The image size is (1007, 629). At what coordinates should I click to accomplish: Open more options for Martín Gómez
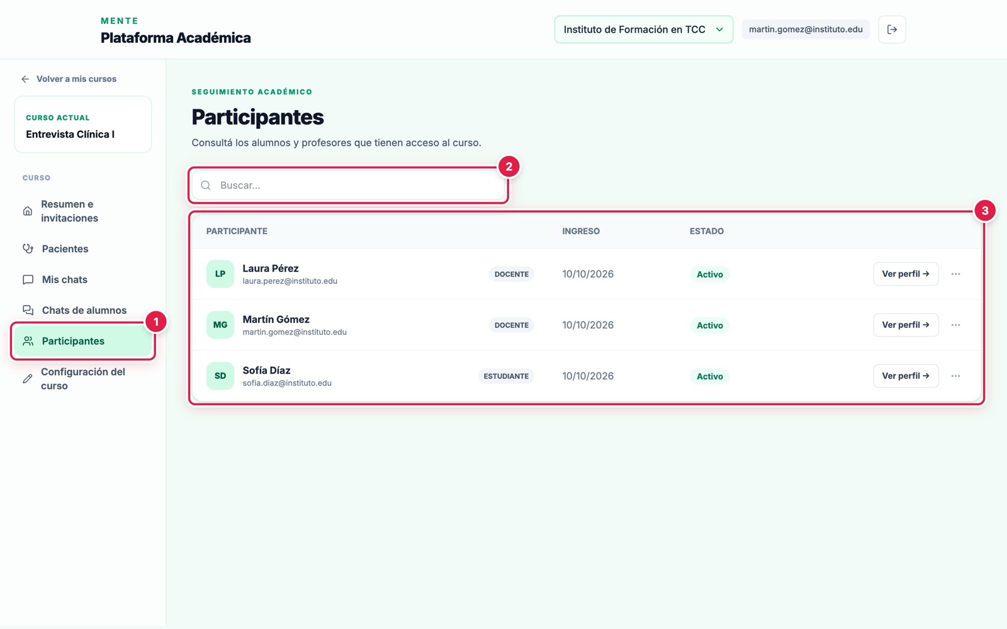pyautogui.click(x=955, y=325)
